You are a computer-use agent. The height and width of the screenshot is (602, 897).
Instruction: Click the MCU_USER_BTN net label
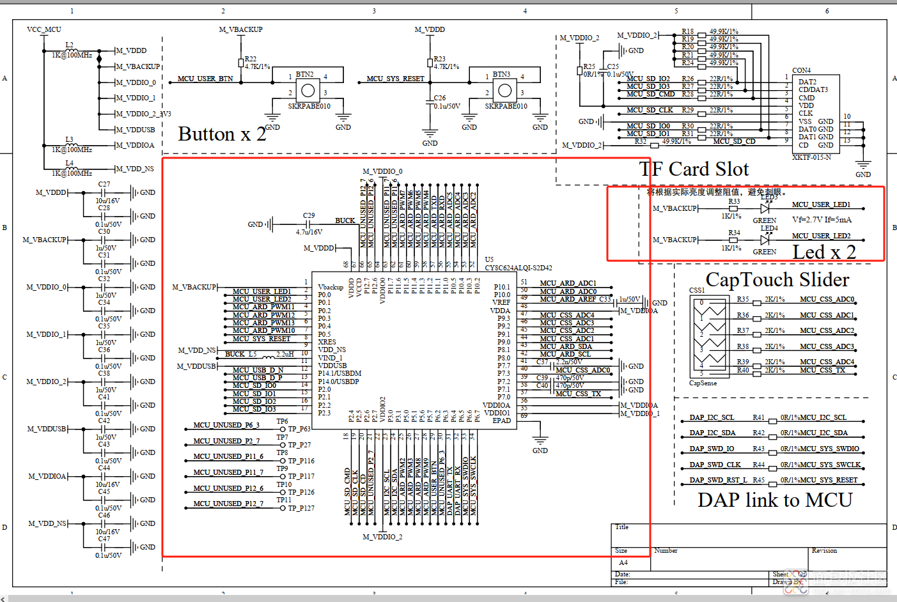(x=205, y=79)
